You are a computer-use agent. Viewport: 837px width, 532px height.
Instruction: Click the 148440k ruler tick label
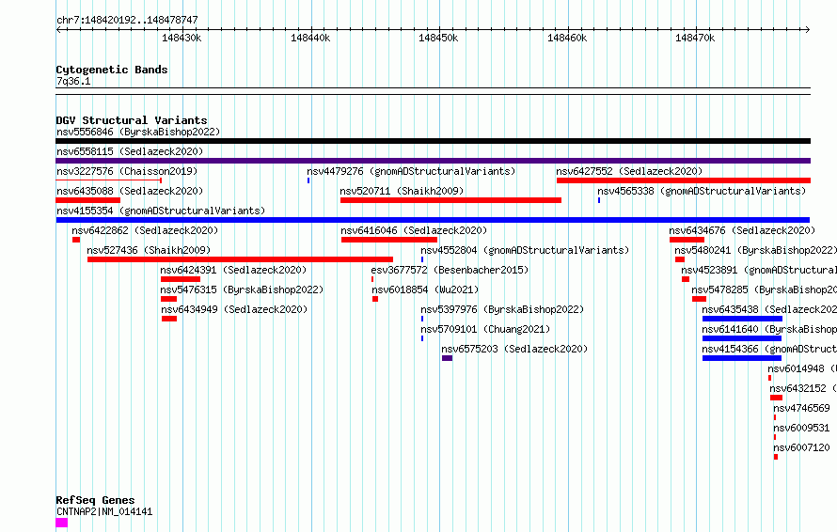click(x=310, y=38)
